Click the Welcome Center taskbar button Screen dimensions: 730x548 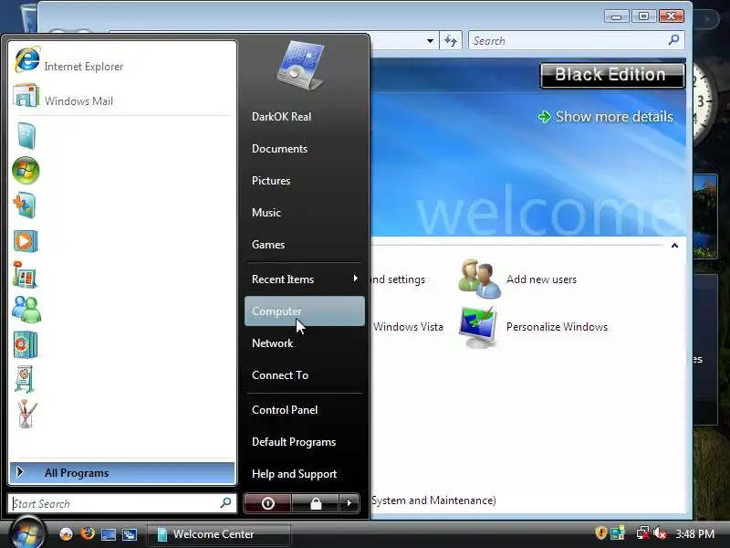click(219, 534)
